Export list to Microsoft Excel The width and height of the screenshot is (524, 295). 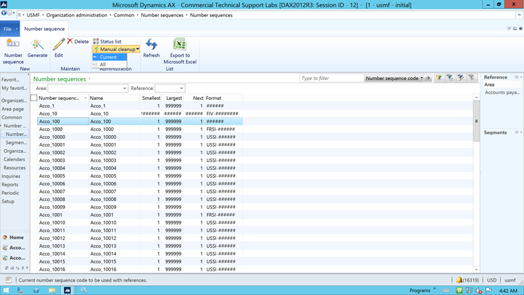(179, 46)
